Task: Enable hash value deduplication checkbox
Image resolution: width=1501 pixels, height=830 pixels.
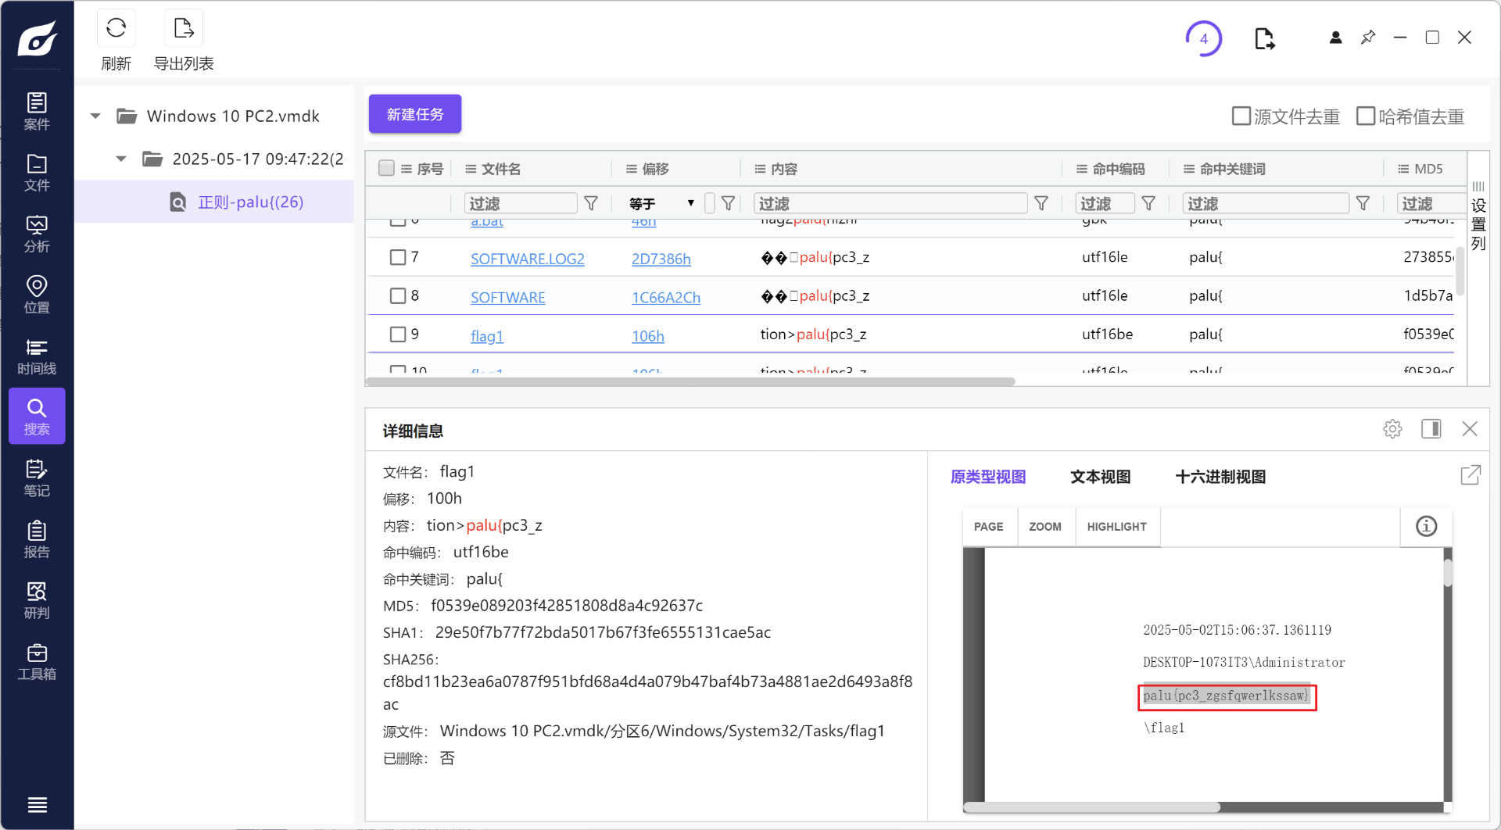Action: coord(1366,116)
